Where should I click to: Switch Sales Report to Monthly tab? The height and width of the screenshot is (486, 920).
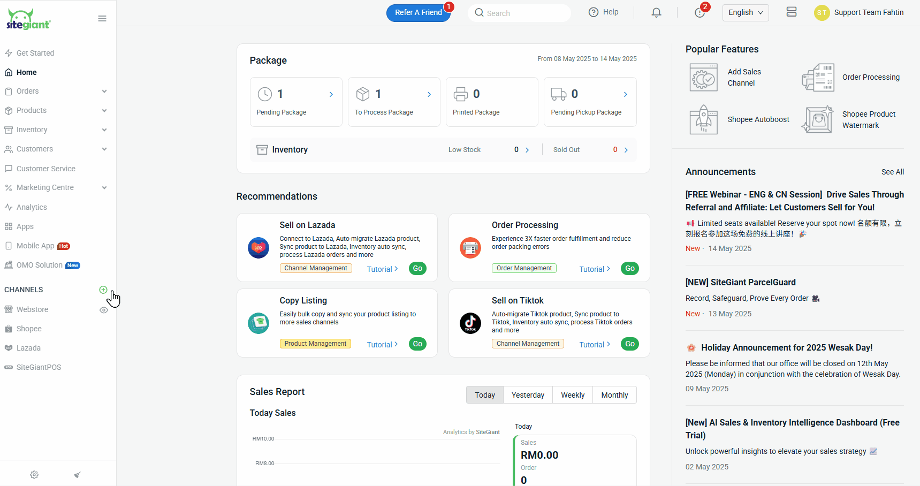[x=614, y=395]
